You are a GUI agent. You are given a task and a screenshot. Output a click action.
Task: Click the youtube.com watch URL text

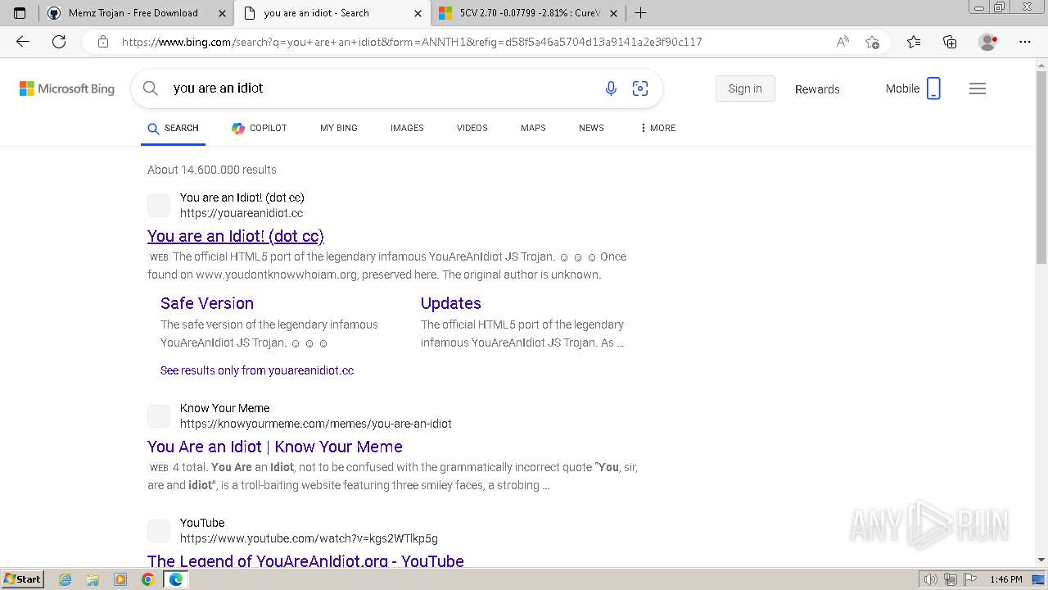tap(309, 538)
